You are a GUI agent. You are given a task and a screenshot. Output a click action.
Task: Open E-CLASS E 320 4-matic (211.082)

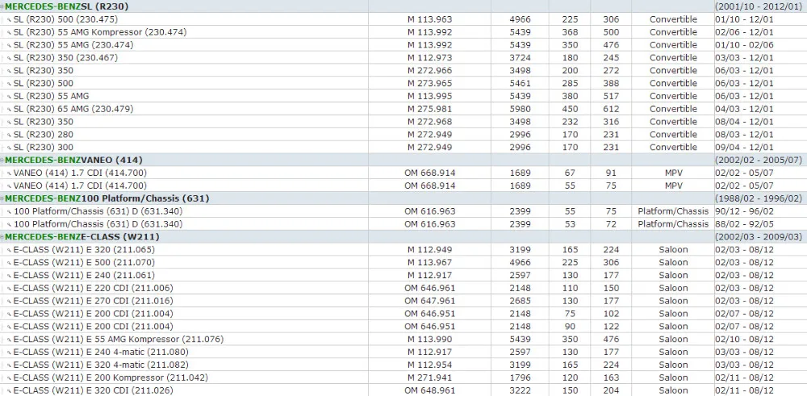point(101,365)
